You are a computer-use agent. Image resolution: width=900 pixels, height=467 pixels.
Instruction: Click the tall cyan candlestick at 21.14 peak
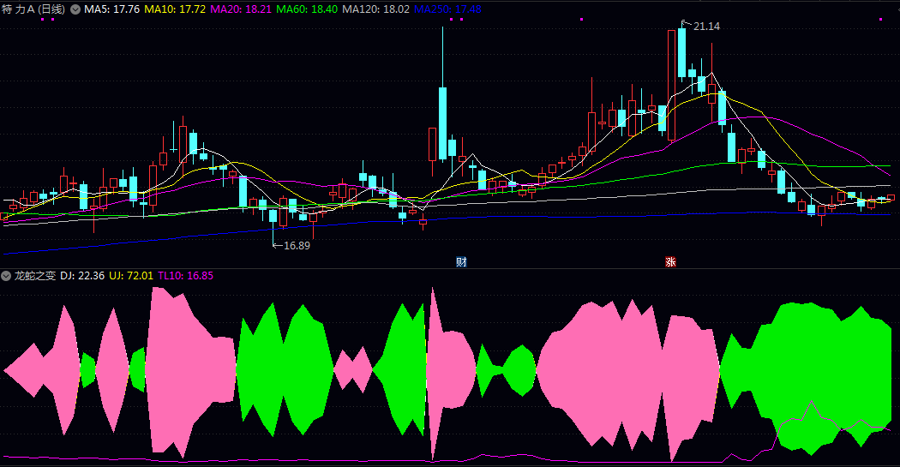tap(681, 51)
